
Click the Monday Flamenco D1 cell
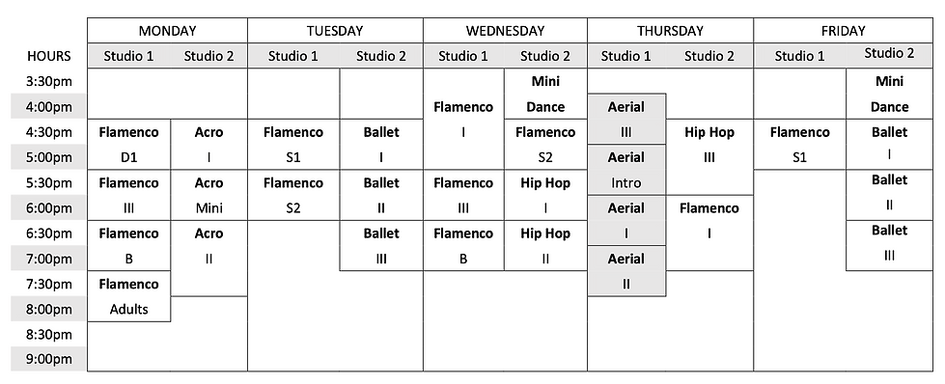click(x=129, y=145)
